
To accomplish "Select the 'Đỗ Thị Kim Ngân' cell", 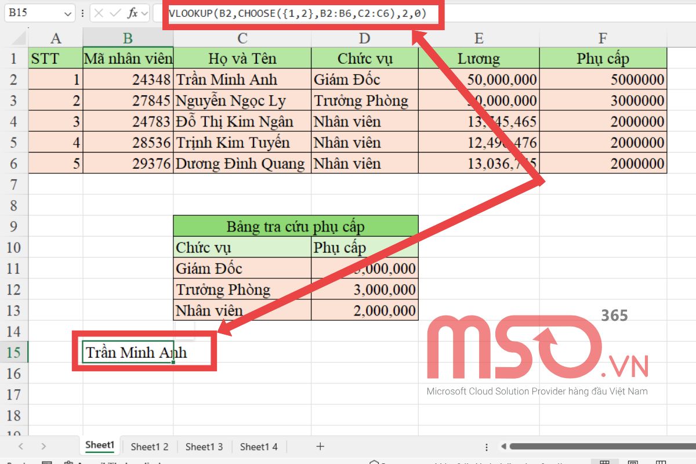I will pyautogui.click(x=242, y=121).
